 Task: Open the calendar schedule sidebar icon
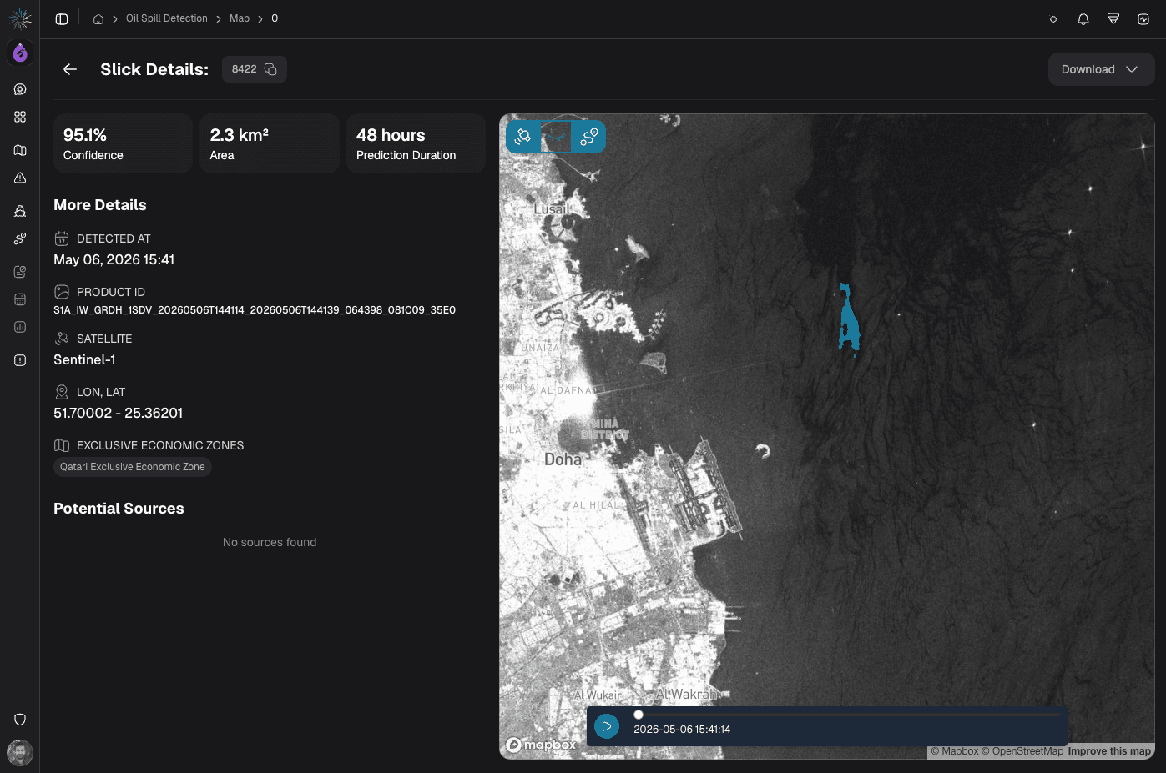(20, 299)
